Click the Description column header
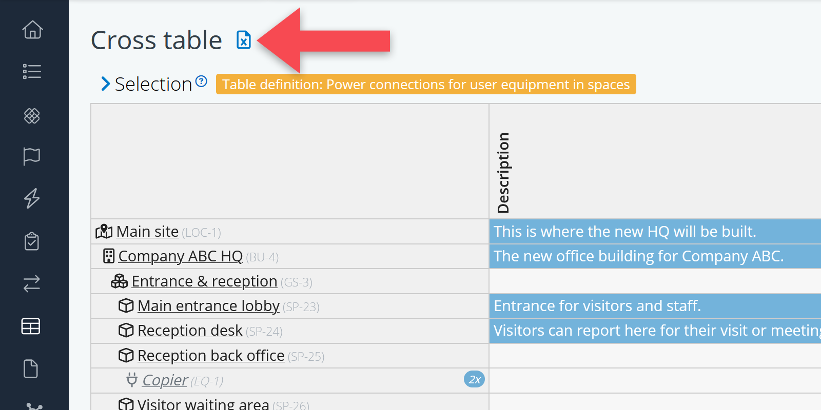821x410 pixels. coord(503,172)
